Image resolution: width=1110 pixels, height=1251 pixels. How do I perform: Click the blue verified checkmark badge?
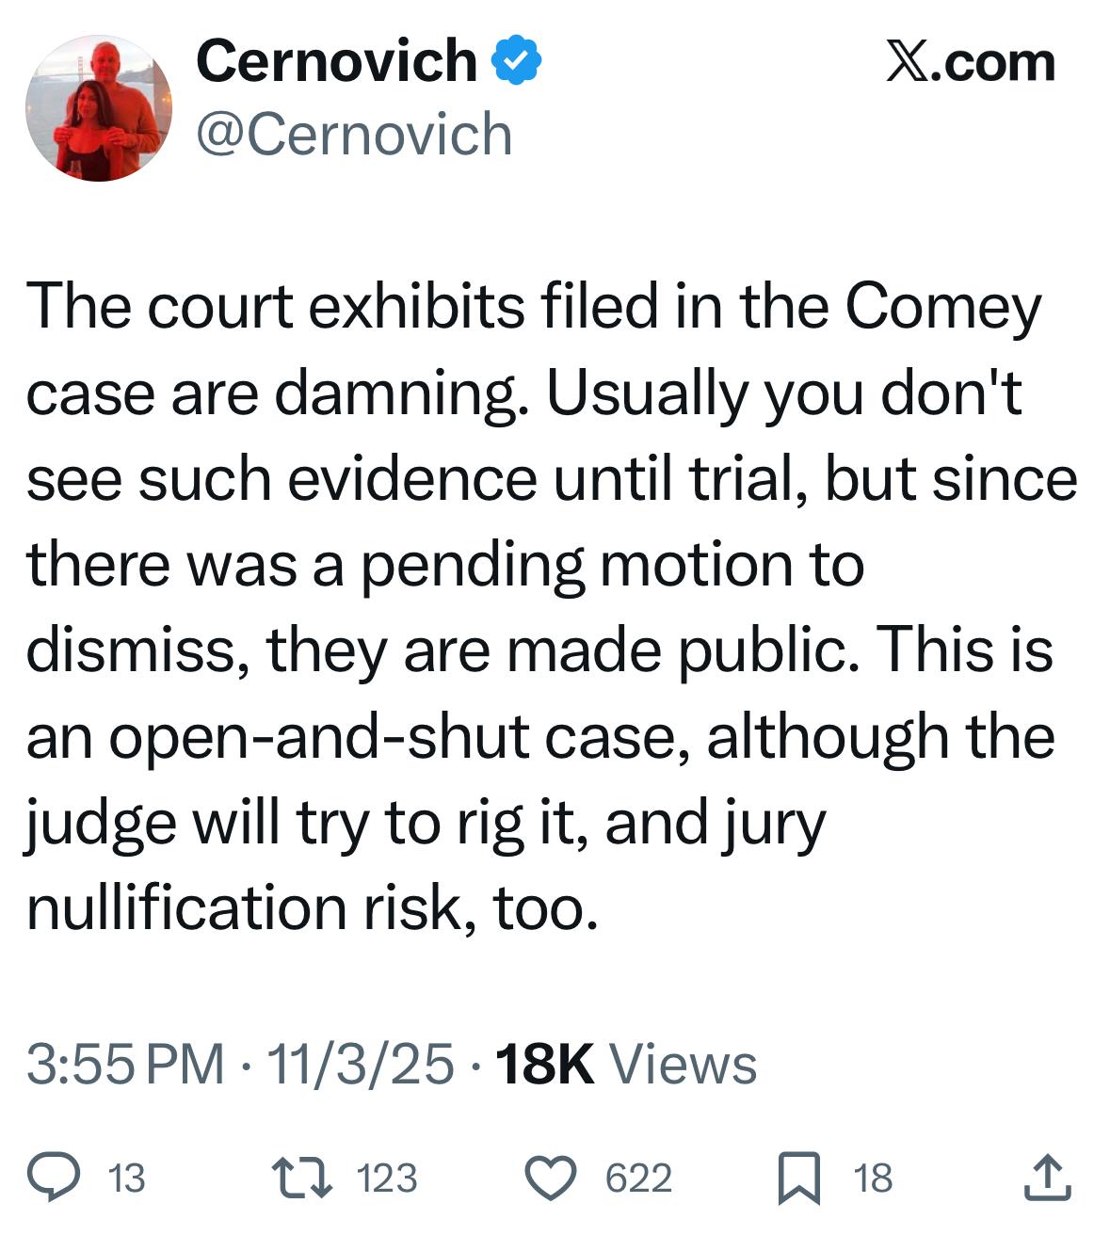pyautogui.click(x=517, y=62)
